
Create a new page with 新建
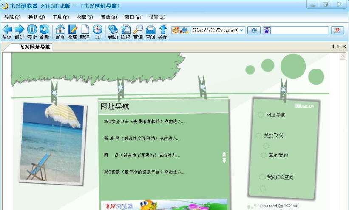(x=85, y=29)
